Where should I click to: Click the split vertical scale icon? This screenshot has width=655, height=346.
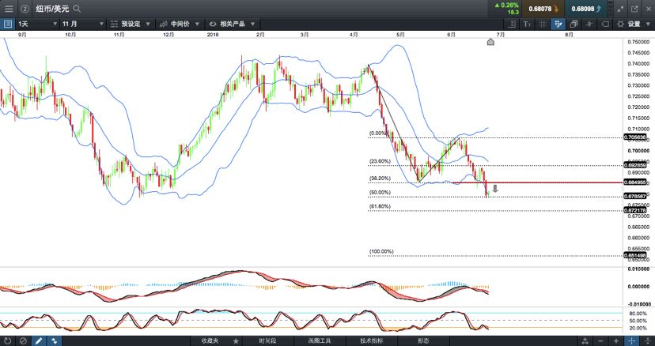[646, 341]
